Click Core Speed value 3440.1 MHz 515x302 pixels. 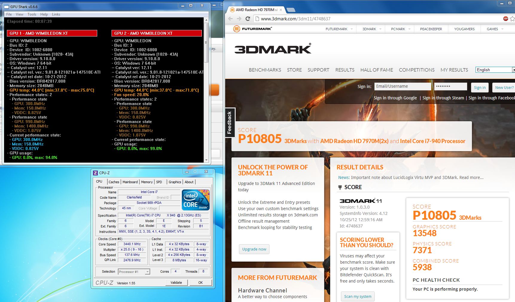coord(132,244)
